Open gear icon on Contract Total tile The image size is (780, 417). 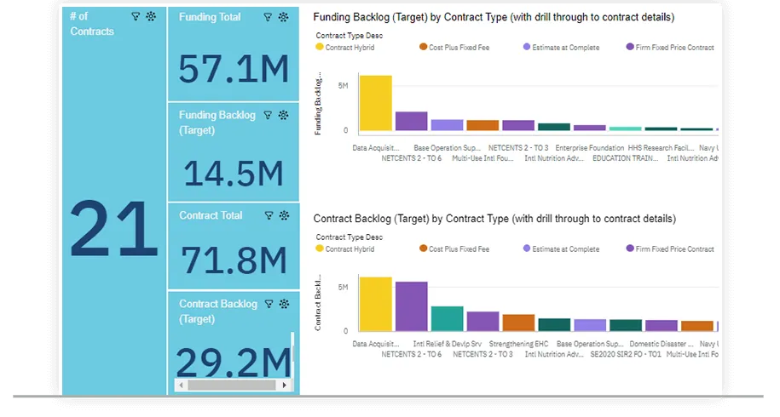(x=284, y=215)
